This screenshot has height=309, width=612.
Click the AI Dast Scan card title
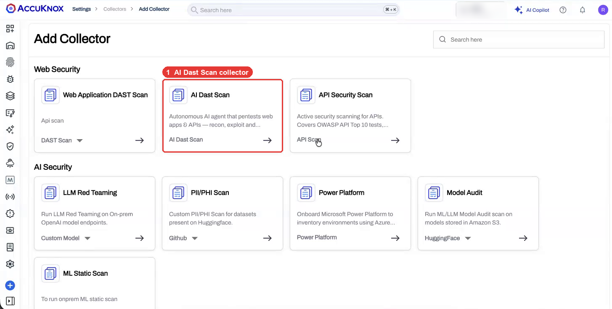coord(210,95)
